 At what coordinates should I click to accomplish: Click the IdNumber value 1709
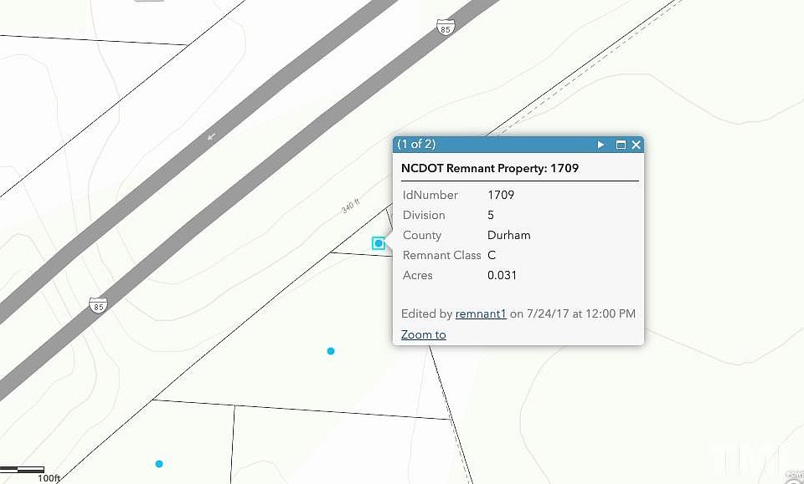pyautogui.click(x=501, y=195)
